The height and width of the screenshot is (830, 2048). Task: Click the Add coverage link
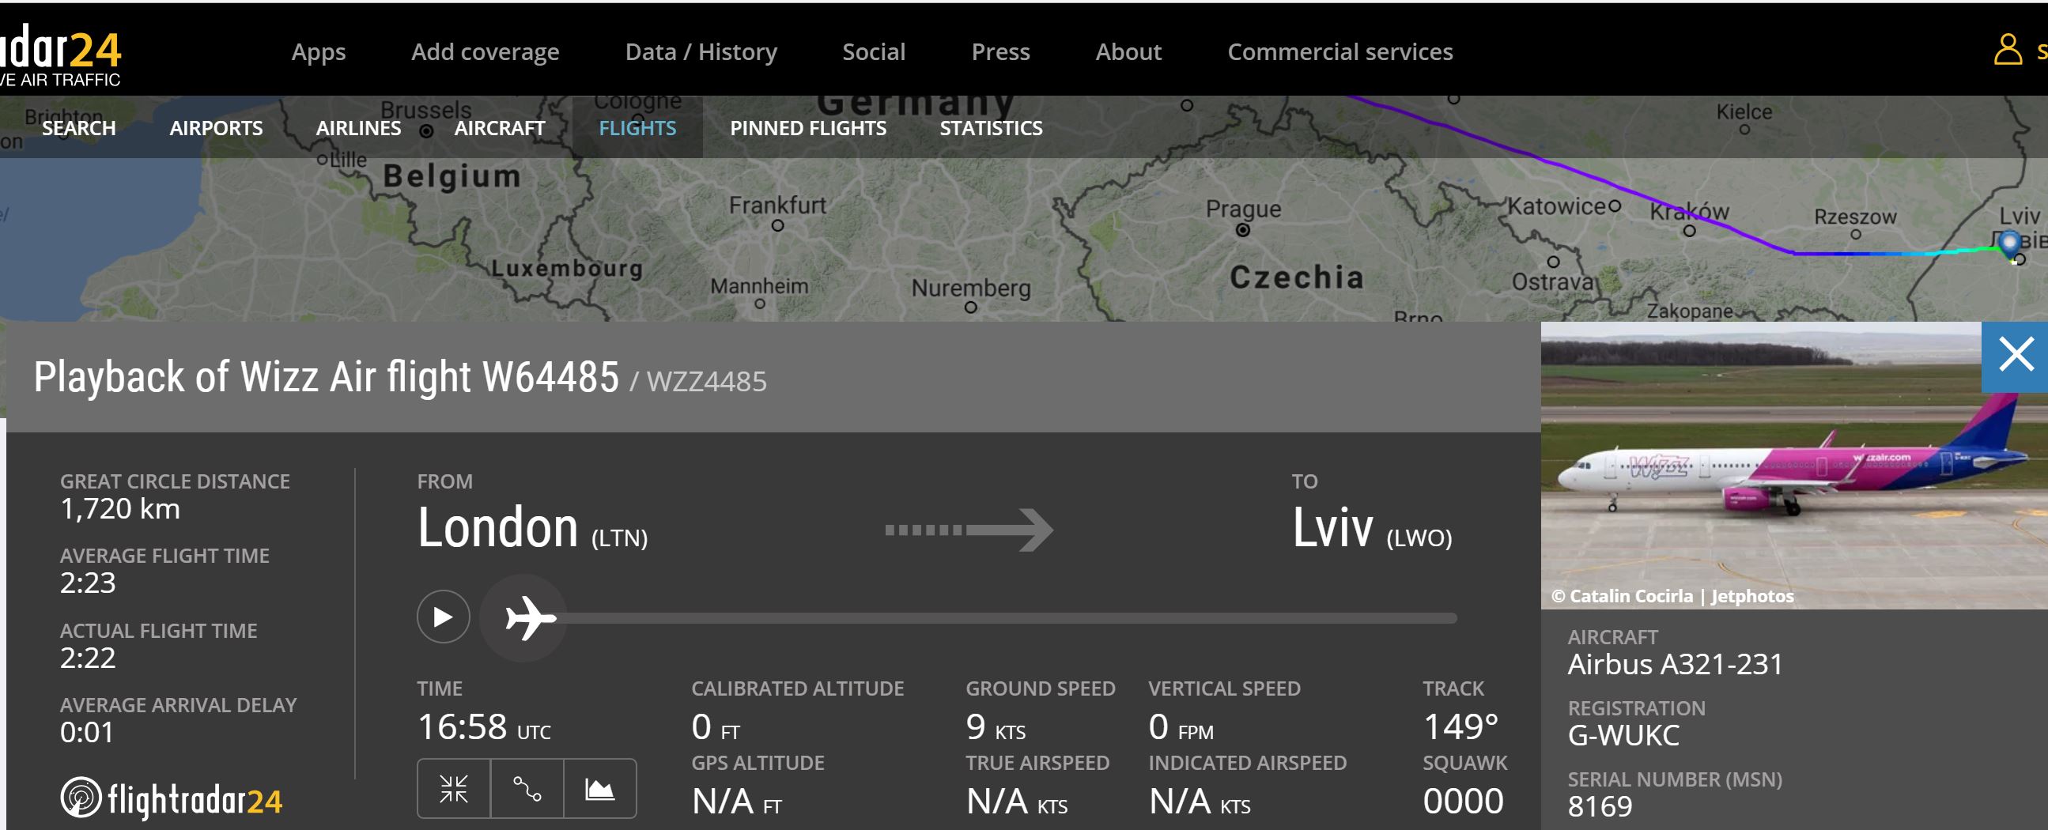pos(485,52)
